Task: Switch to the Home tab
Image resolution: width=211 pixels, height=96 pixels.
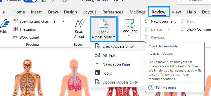Action: pyautogui.click(x=19, y=12)
